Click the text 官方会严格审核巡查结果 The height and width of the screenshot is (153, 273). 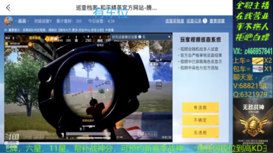tap(201, 55)
